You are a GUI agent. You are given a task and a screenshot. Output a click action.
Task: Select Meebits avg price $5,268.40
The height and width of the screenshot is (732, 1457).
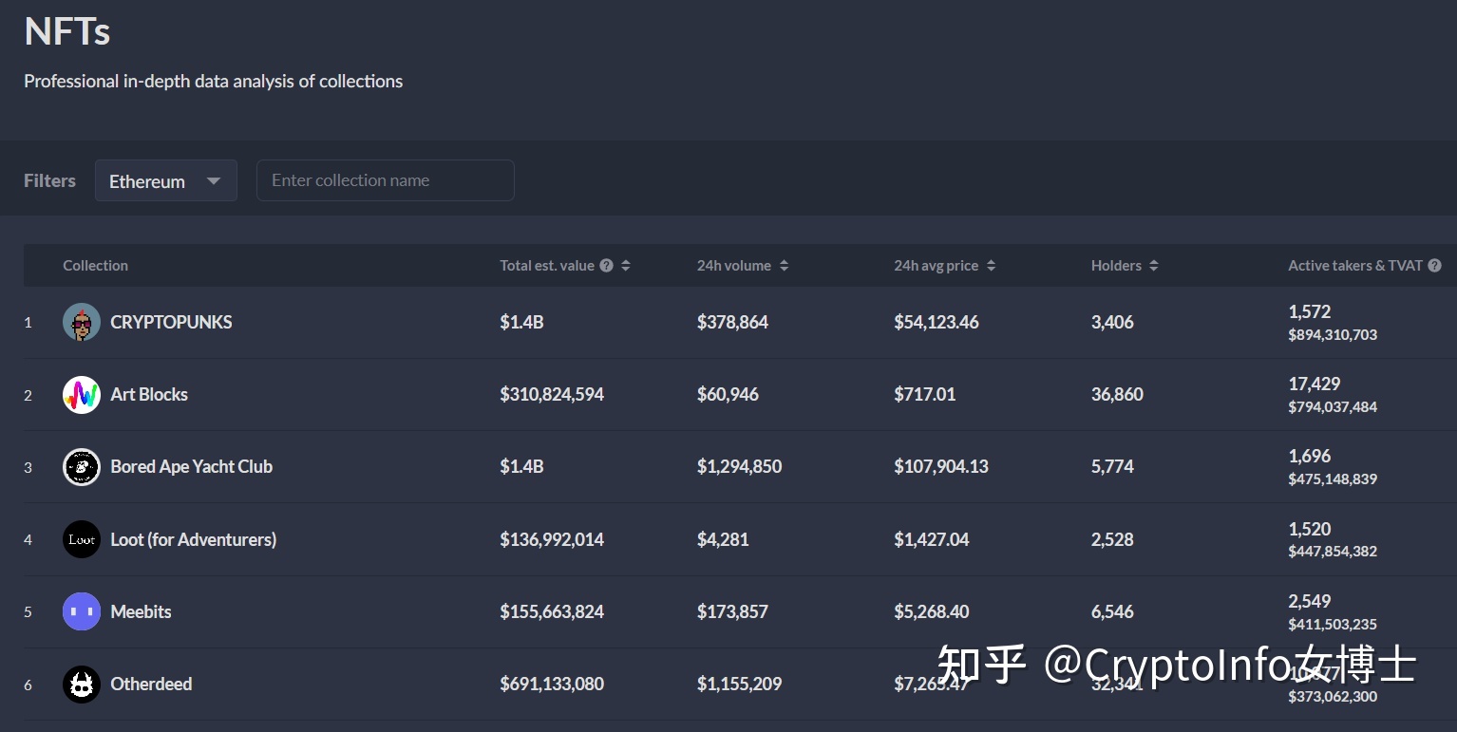coord(932,611)
